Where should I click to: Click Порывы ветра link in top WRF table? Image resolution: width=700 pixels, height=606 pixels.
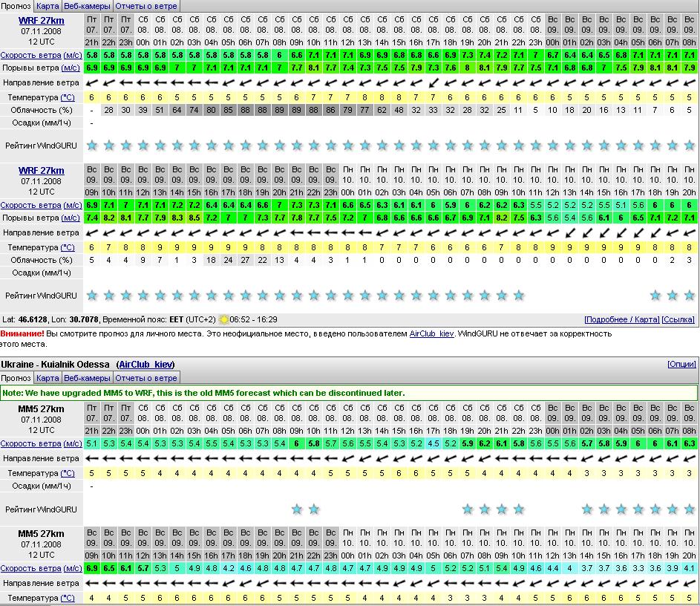click(71, 68)
